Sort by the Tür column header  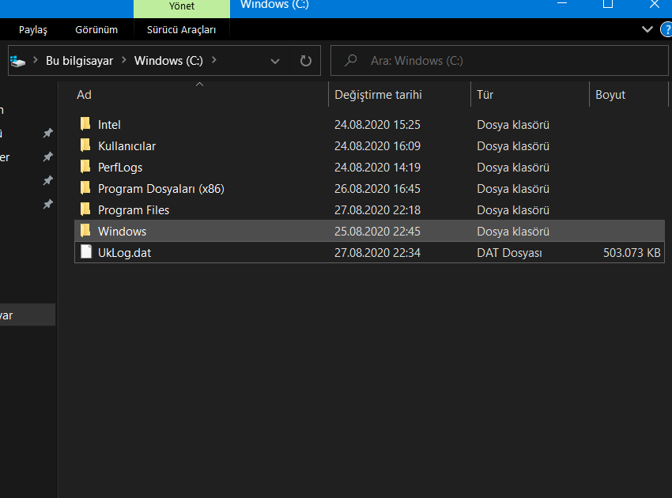(x=485, y=95)
